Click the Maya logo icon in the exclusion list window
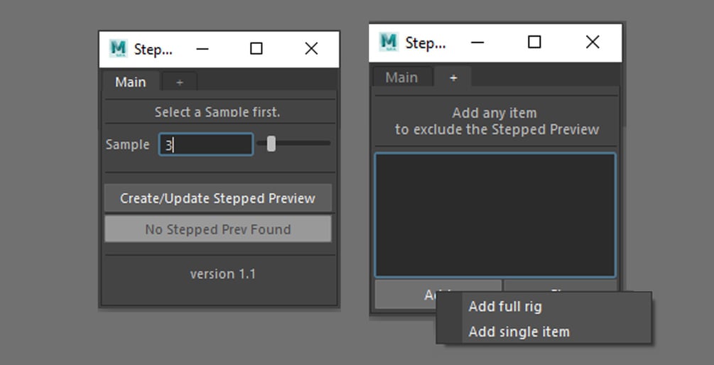This screenshot has height=365, width=714. point(389,43)
